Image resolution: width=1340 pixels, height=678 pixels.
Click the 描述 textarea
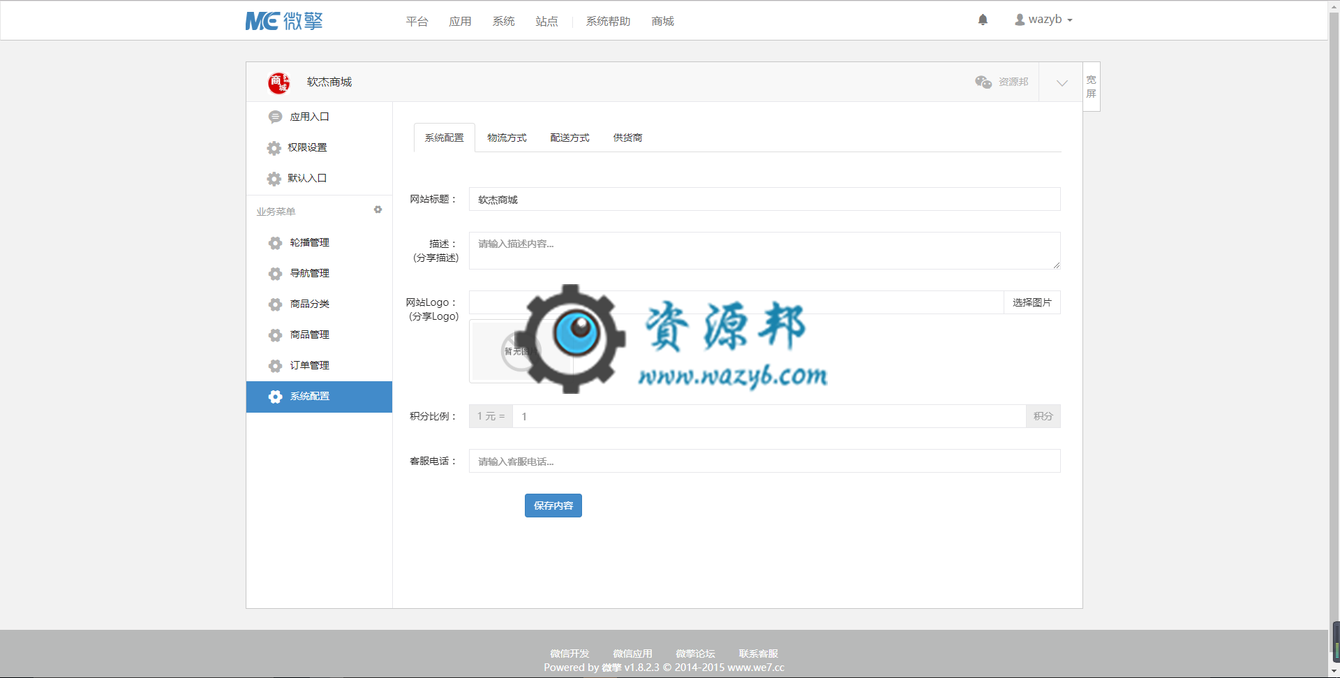[x=765, y=251]
